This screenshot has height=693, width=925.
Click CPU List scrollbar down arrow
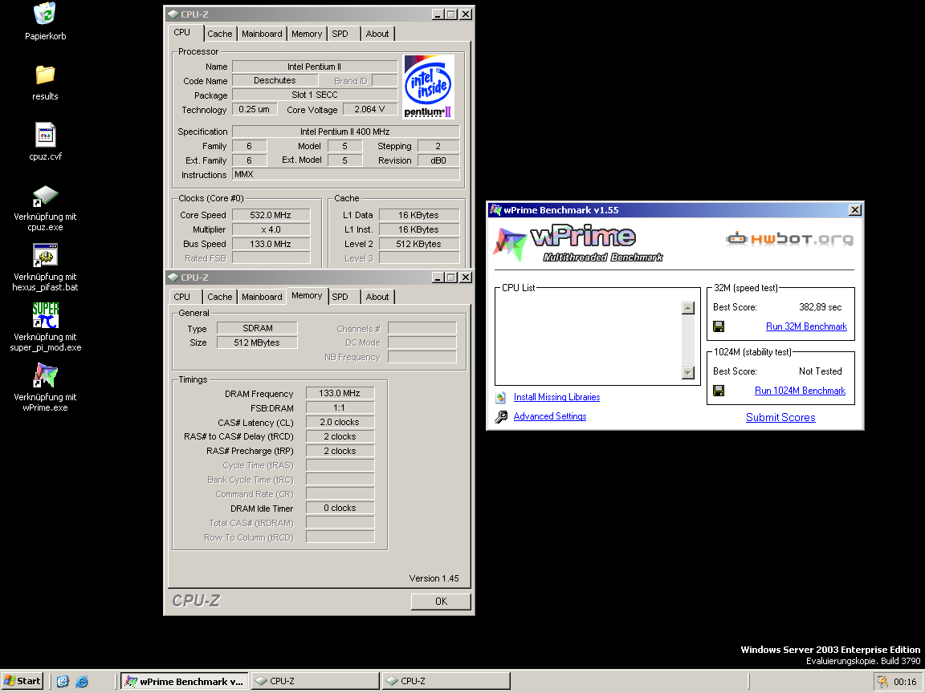tap(688, 372)
